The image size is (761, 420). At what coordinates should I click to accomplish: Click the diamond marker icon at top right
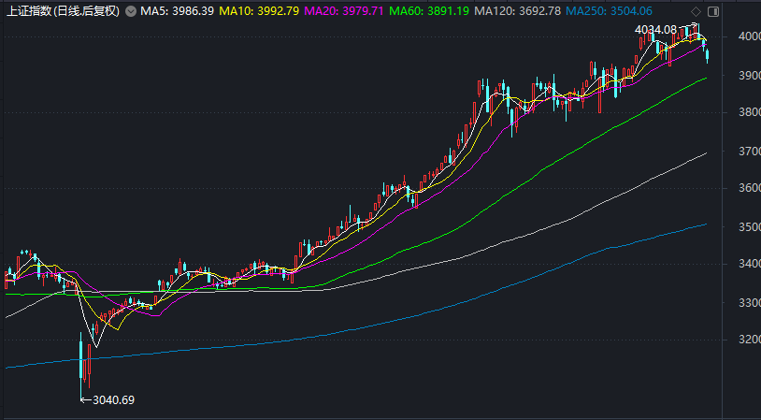[x=694, y=10]
